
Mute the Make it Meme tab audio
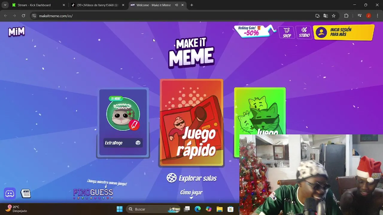(x=177, y=5)
